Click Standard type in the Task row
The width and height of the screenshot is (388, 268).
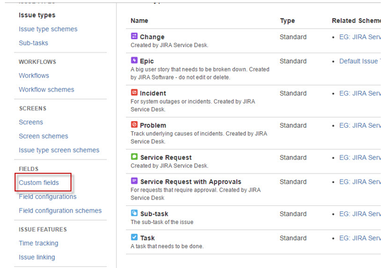click(293, 238)
